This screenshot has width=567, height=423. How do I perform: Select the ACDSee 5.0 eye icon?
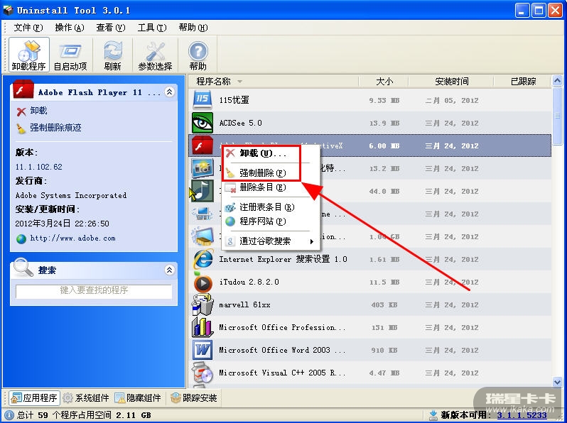[x=202, y=123]
